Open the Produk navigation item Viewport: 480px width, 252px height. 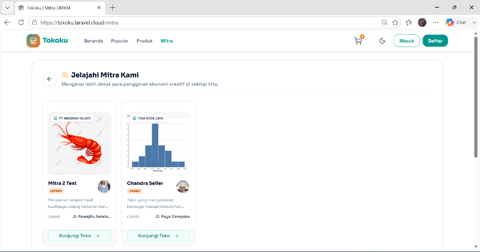click(x=145, y=41)
